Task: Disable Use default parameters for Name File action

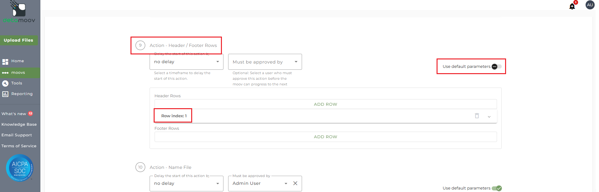Action: pyautogui.click(x=497, y=188)
